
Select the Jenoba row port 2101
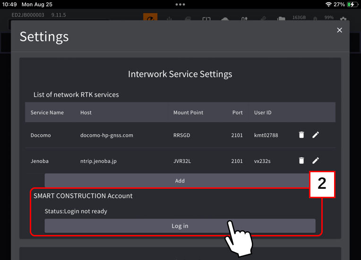click(237, 161)
